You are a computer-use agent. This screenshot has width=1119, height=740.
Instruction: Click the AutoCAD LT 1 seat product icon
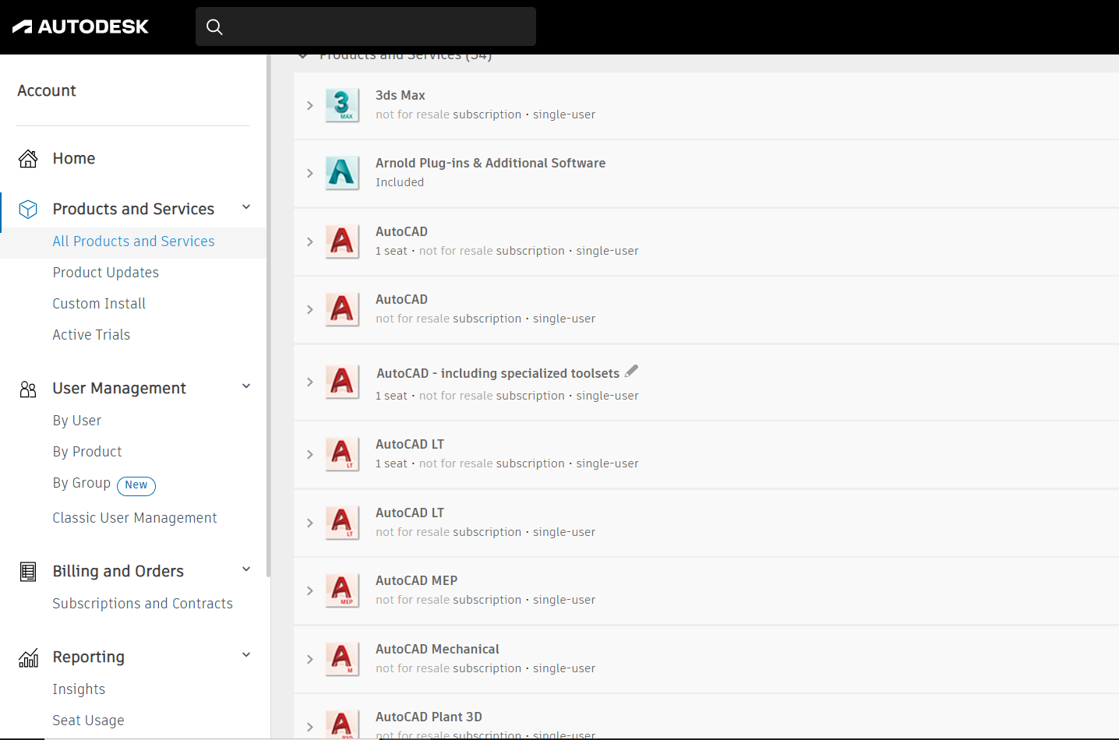coord(342,454)
